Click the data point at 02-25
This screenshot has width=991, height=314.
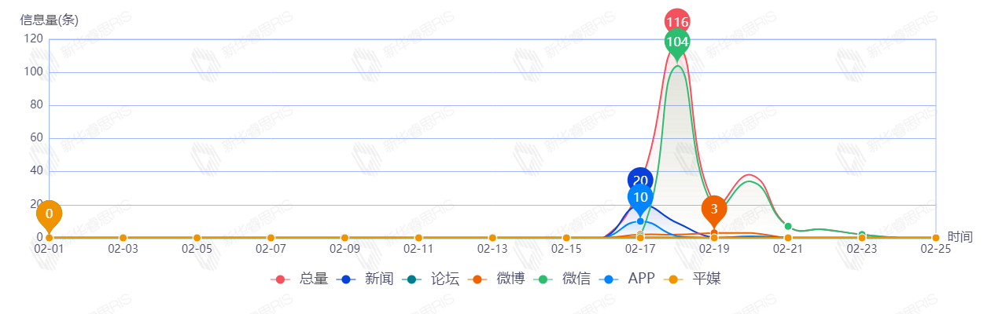click(936, 238)
